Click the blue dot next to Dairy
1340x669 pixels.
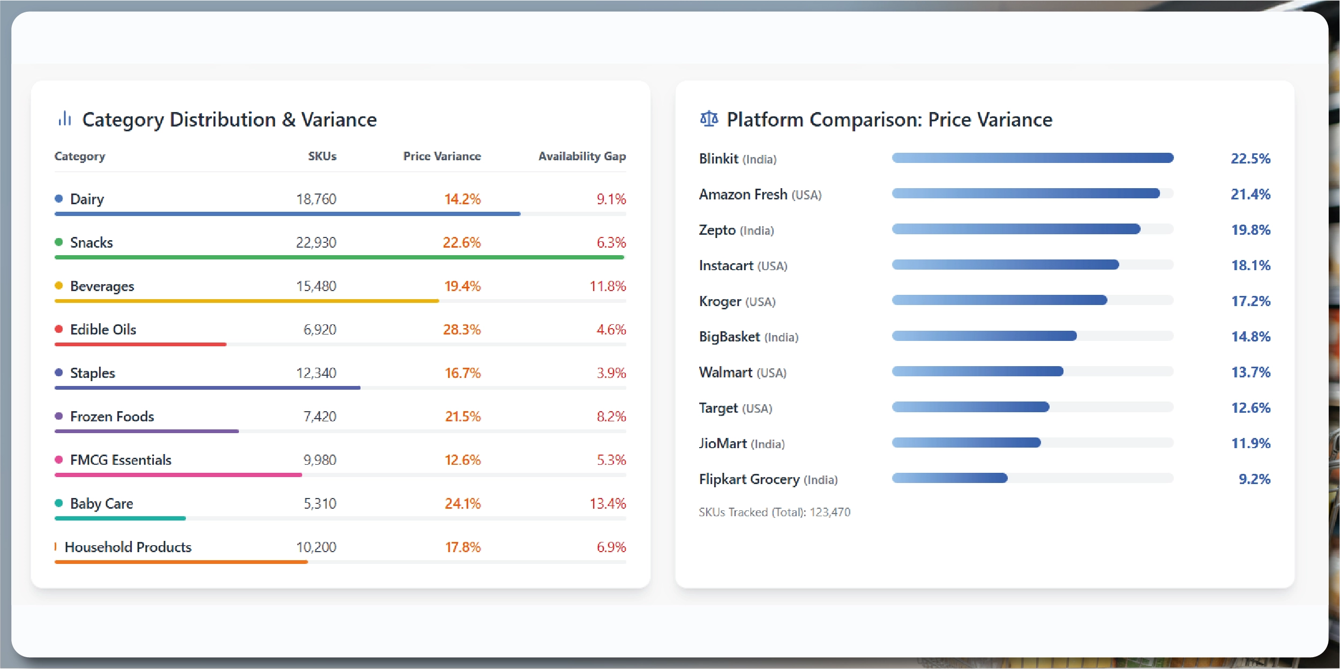[59, 199]
